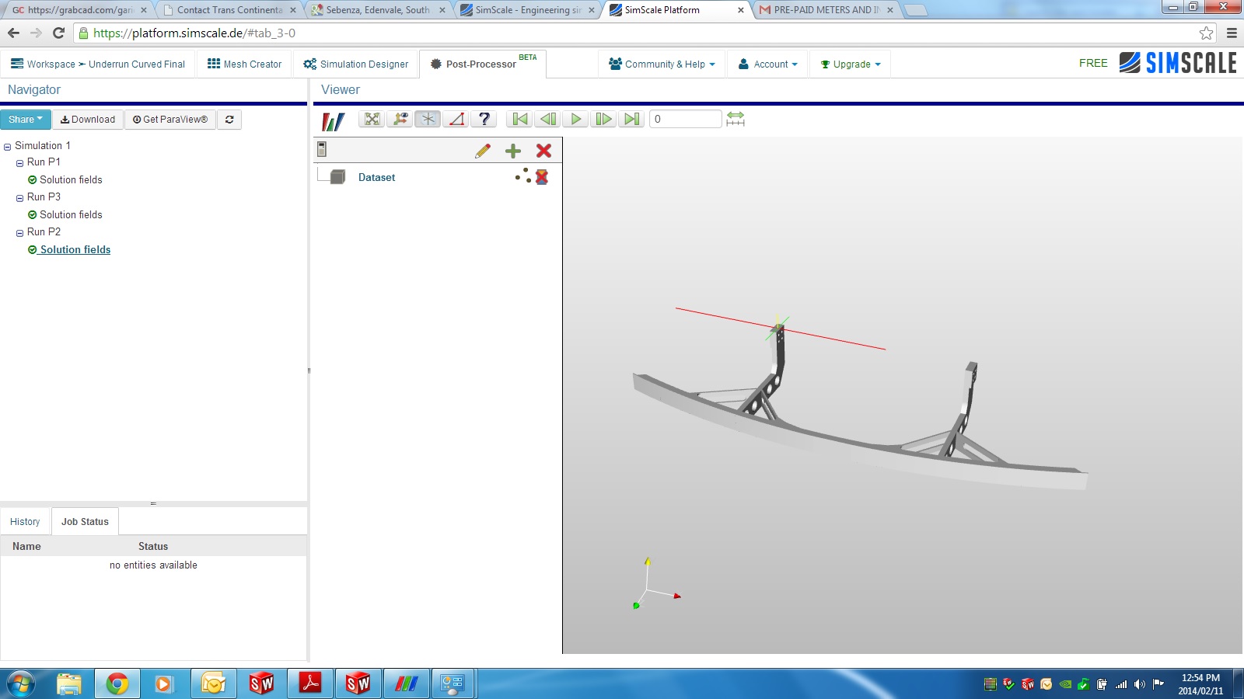Open the Simulation Designer tab
Viewport: 1244px width, 699px height.
355,64
